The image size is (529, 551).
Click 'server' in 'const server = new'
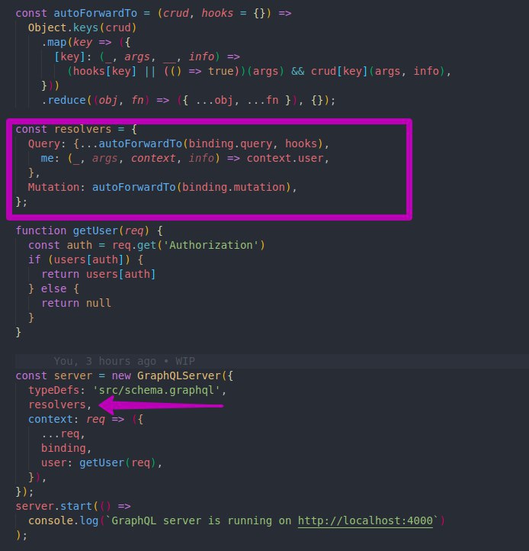[x=73, y=375]
